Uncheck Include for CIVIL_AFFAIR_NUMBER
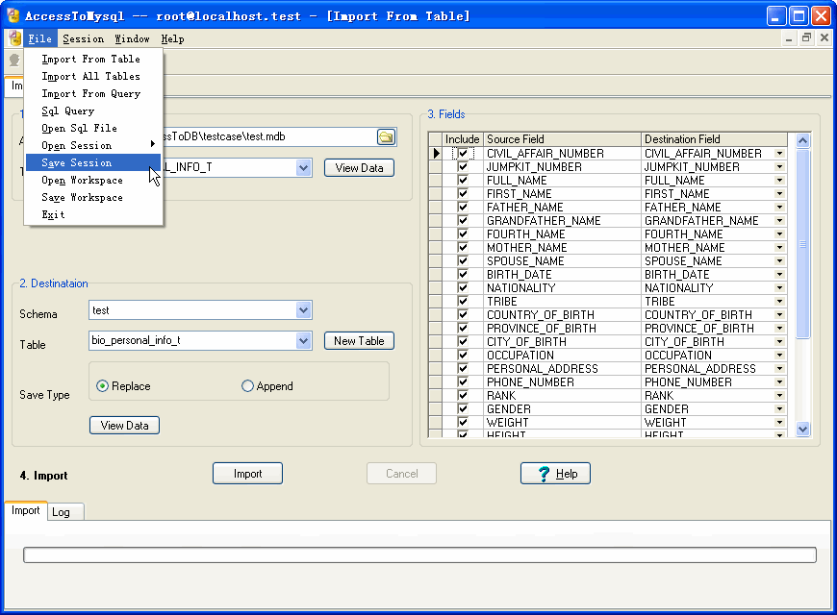Screen dimensions: 837x615 463,154
